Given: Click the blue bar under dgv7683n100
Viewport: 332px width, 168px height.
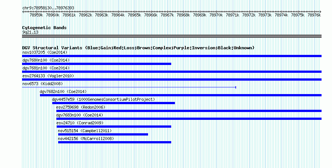Looking at the screenshot, I should tap(189, 119).
